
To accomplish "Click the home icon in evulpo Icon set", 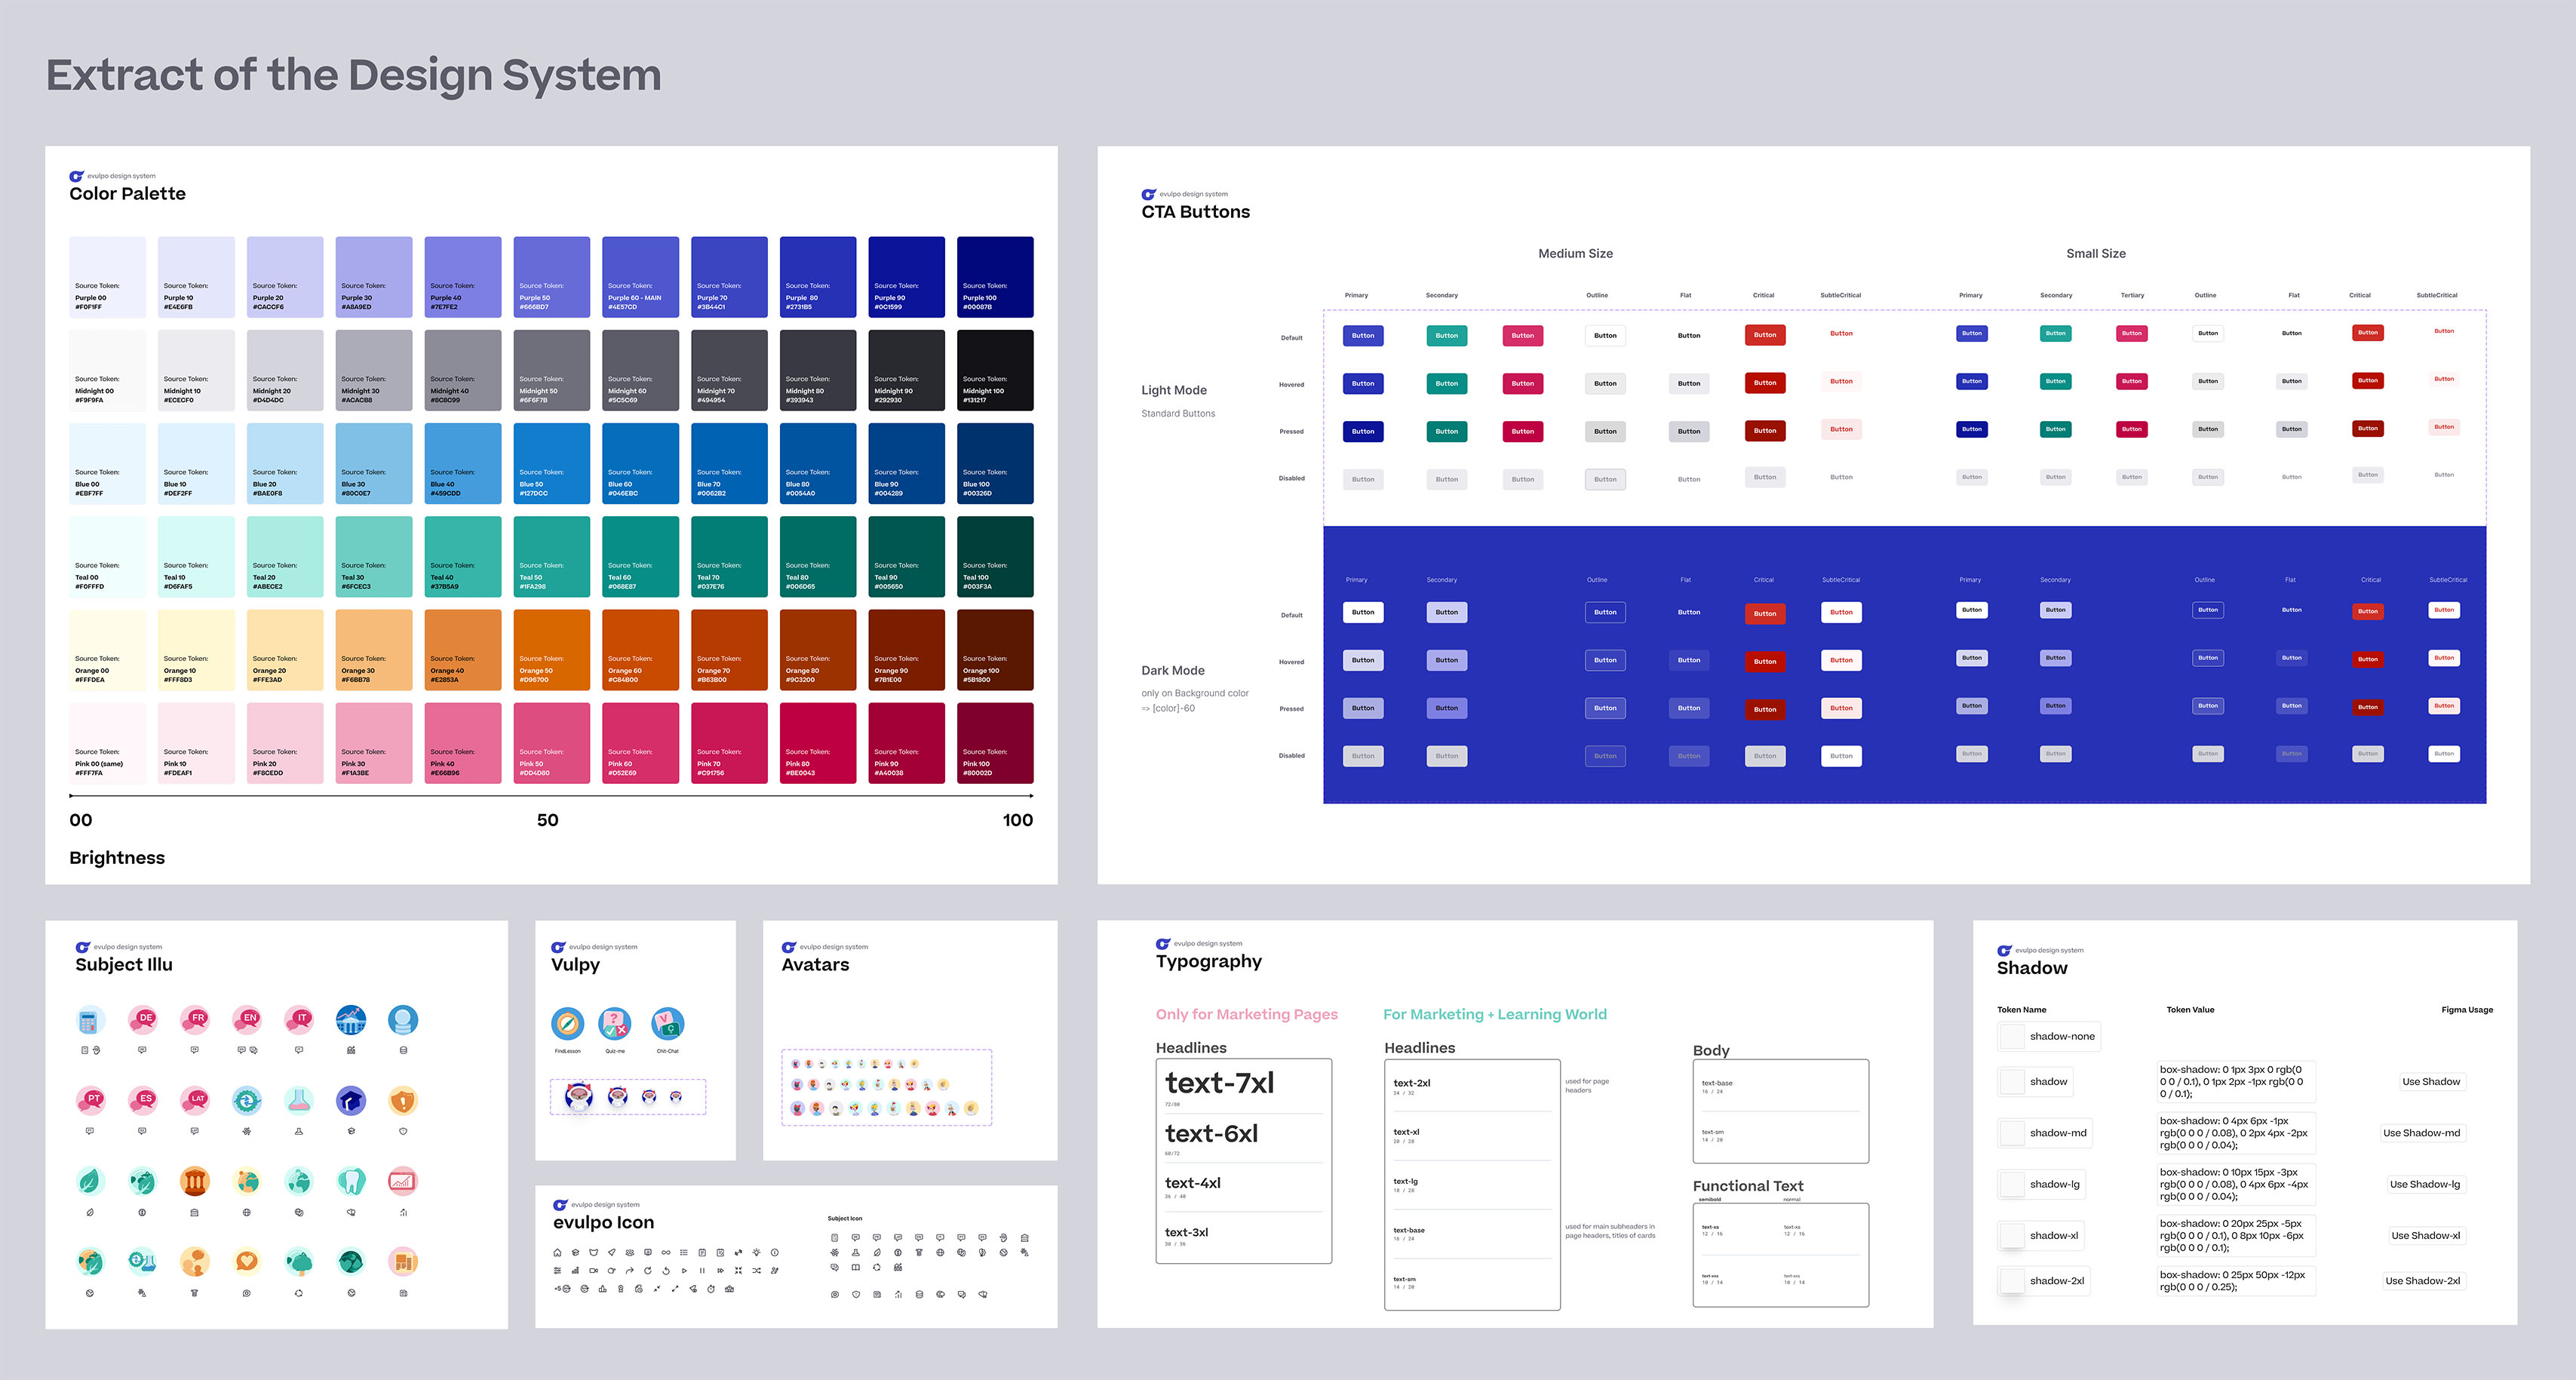I will 557,1252.
